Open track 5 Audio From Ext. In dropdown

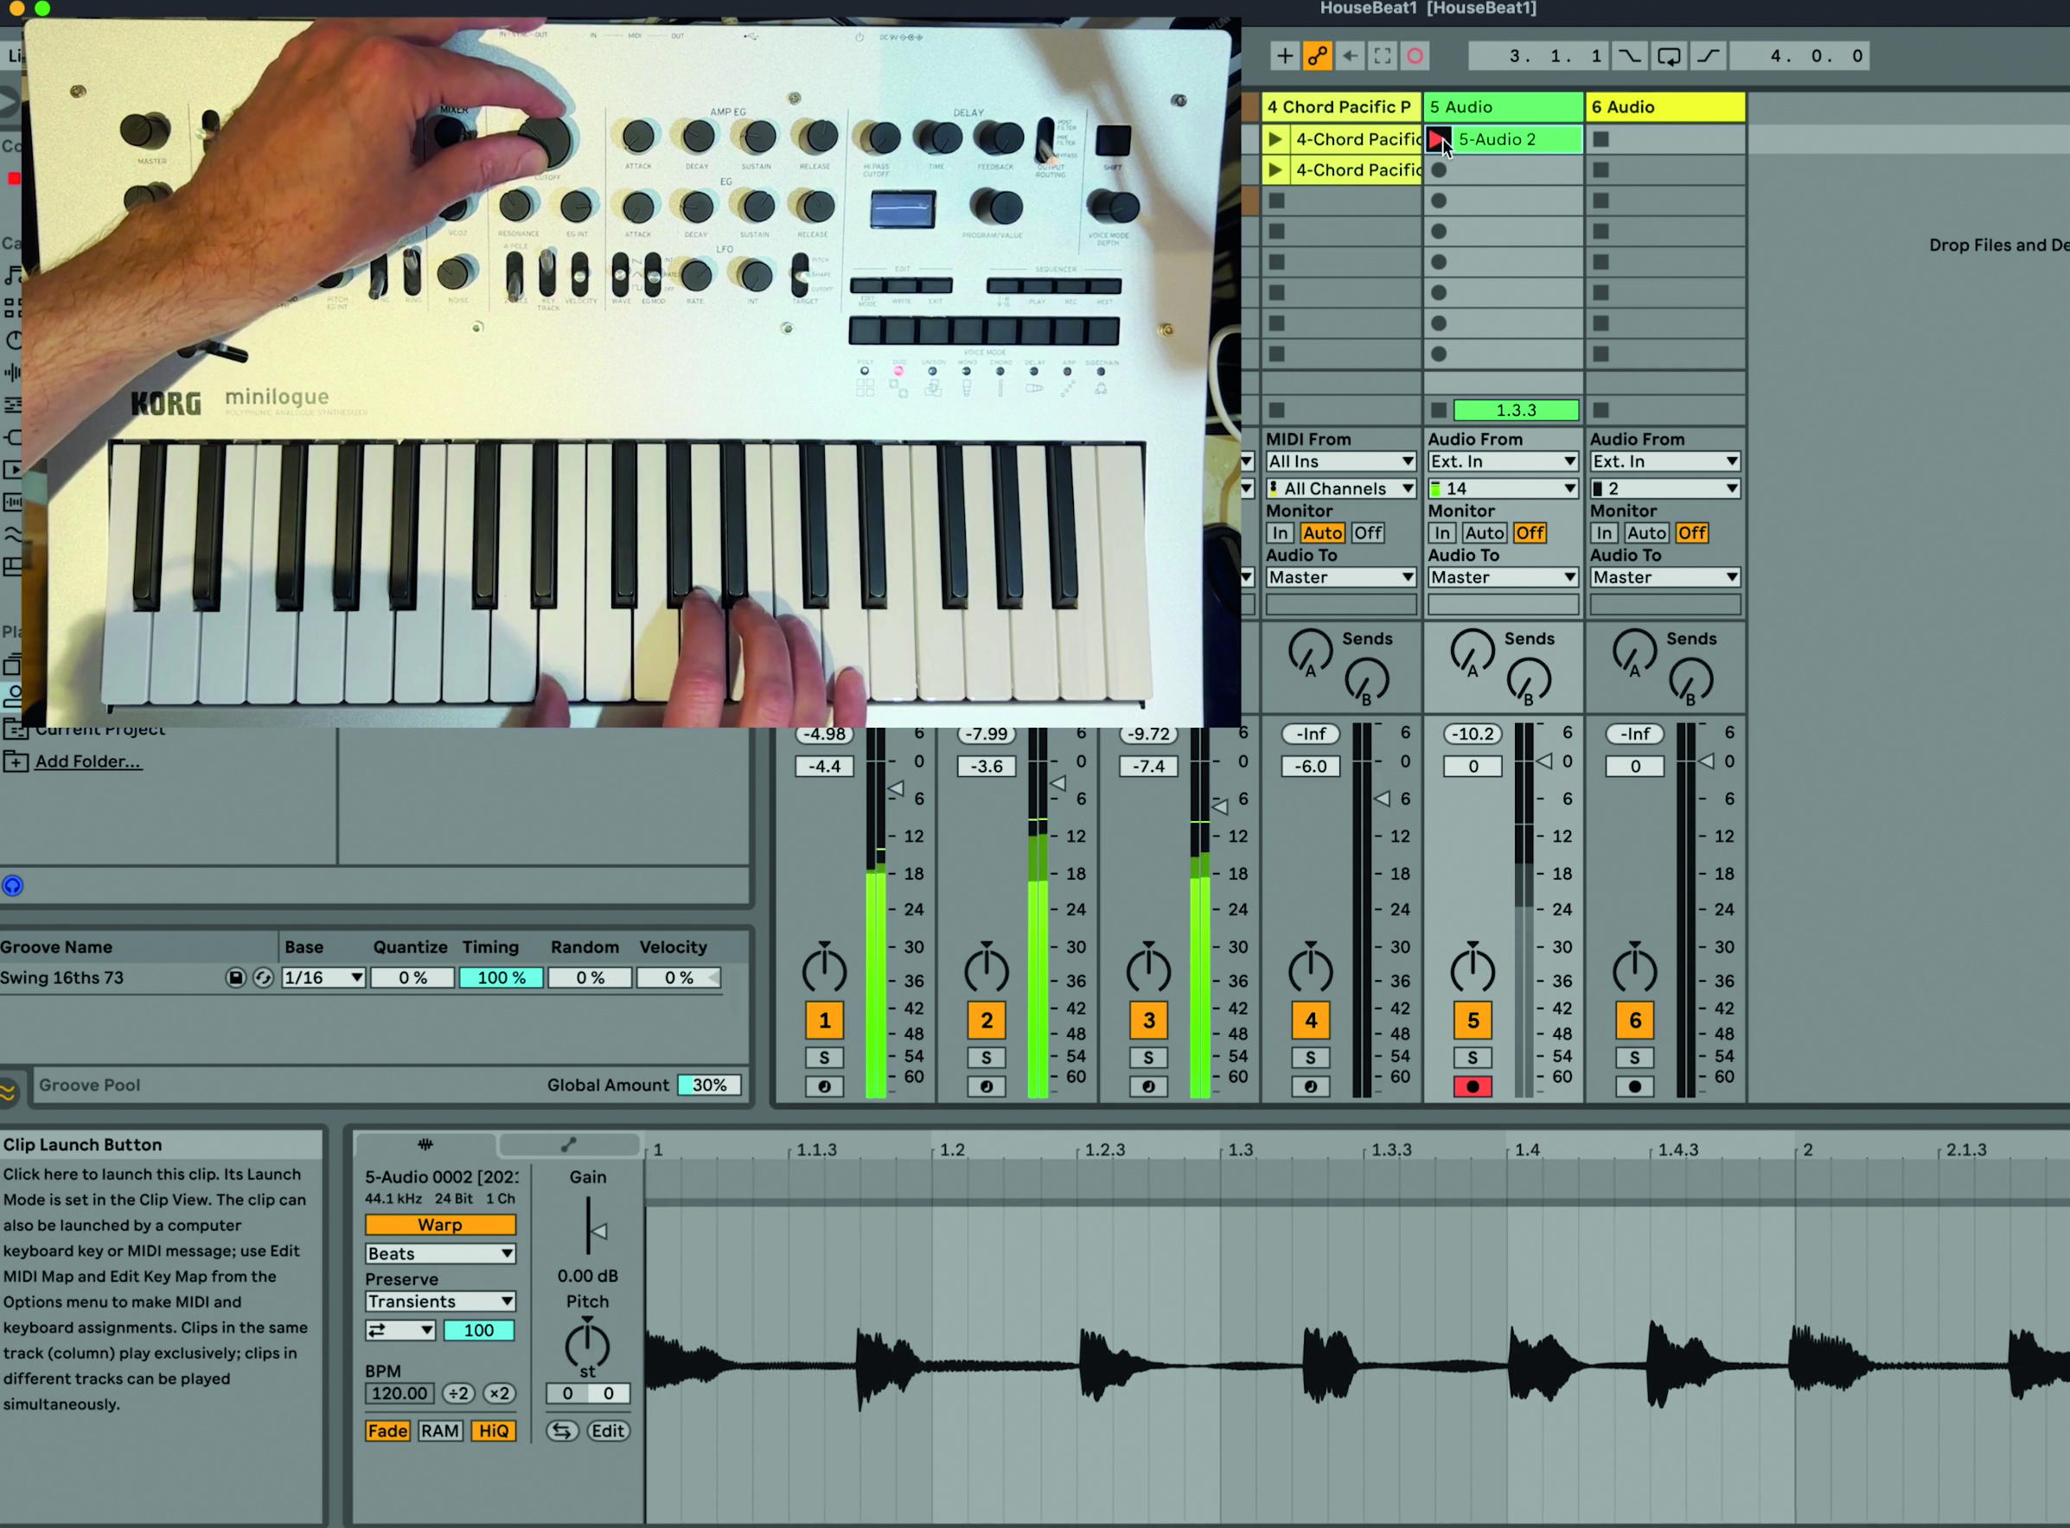(x=1503, y=462)
